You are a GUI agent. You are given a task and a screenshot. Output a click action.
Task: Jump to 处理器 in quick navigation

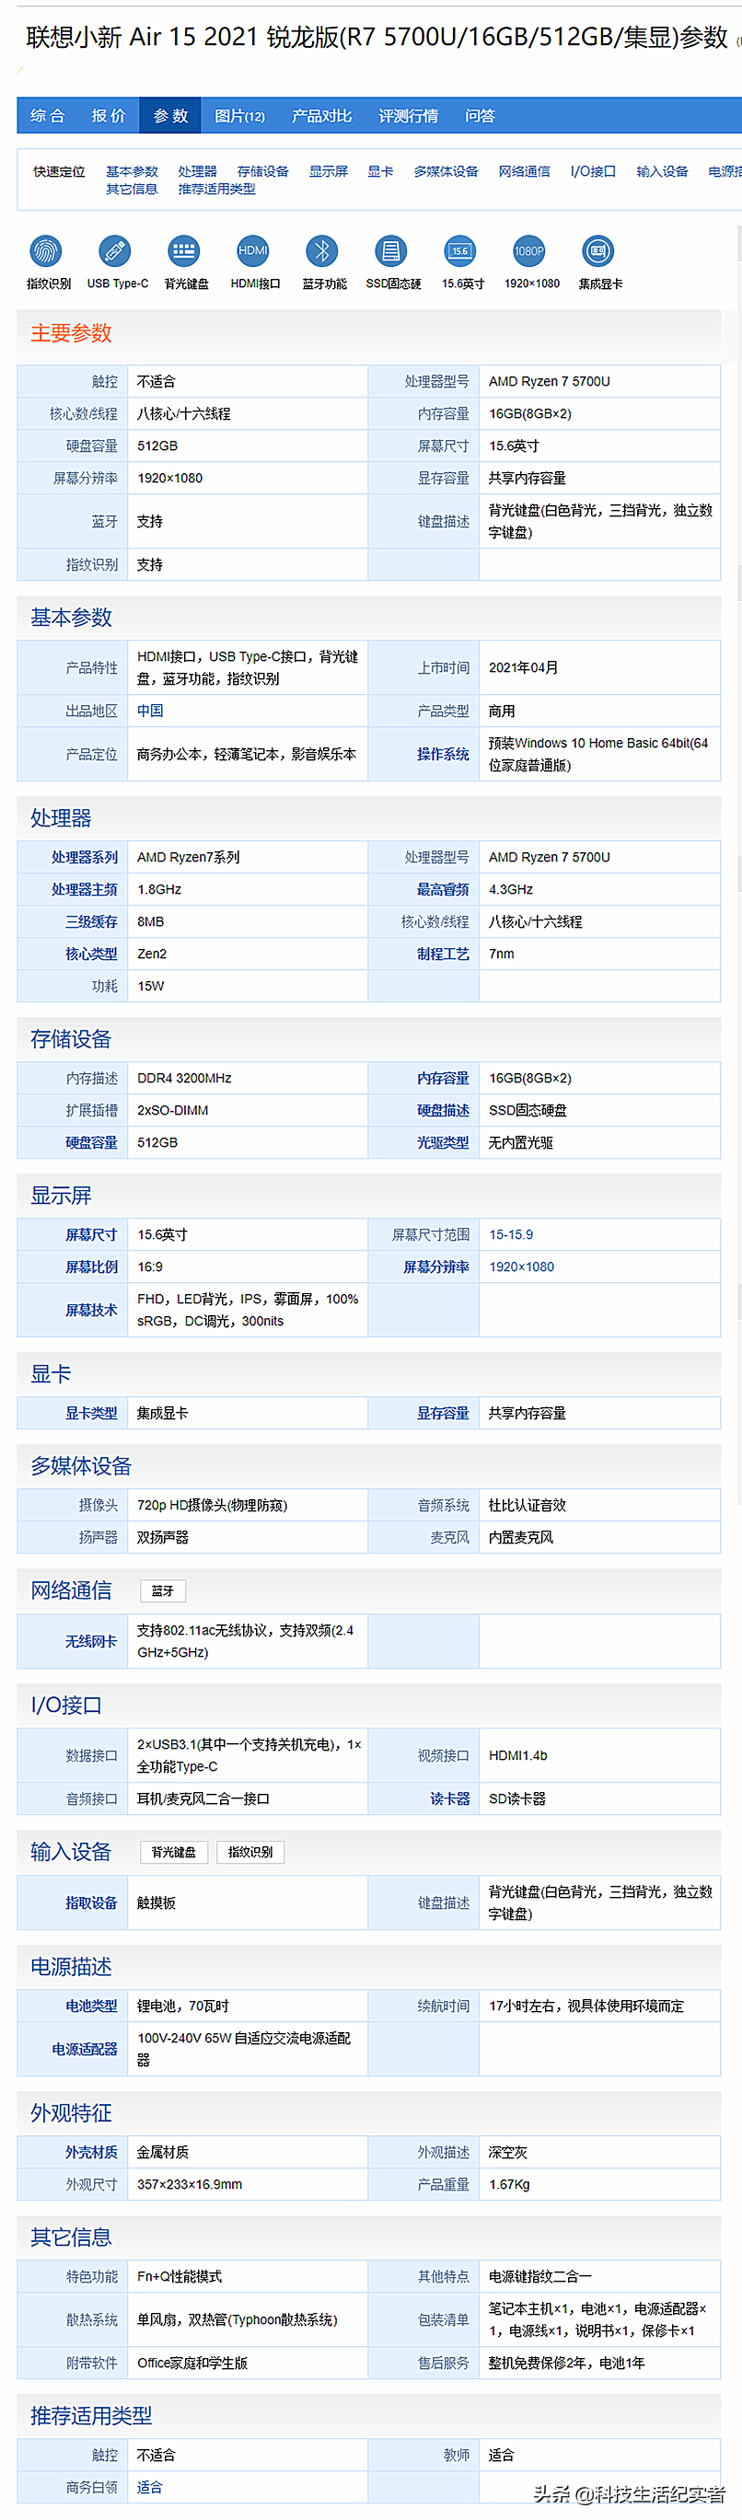coord(198,171)
